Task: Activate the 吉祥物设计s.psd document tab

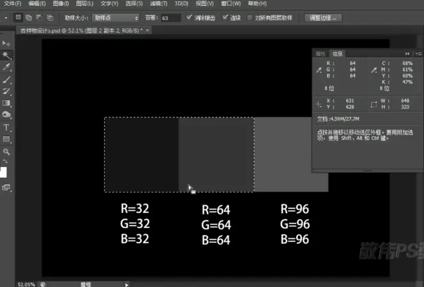Action: 81,31
